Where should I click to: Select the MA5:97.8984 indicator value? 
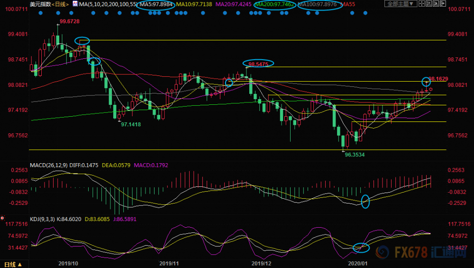tap(156, 4)
